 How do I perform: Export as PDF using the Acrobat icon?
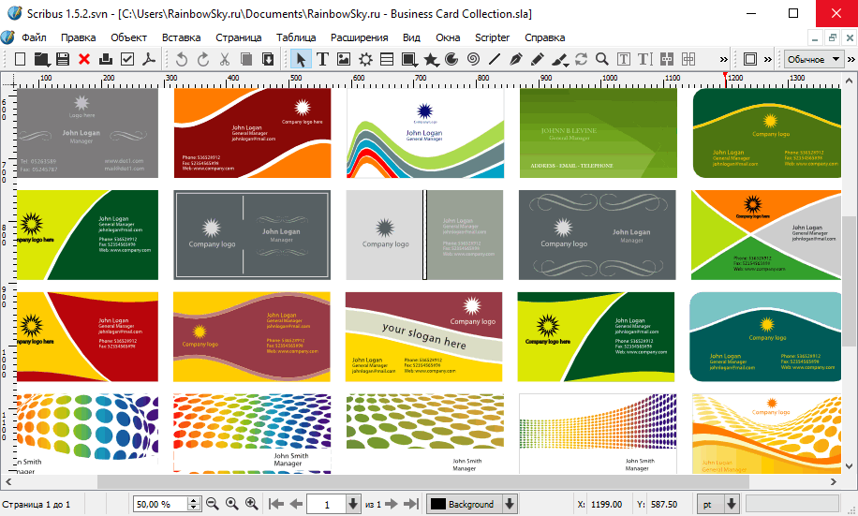coord(148,59)
